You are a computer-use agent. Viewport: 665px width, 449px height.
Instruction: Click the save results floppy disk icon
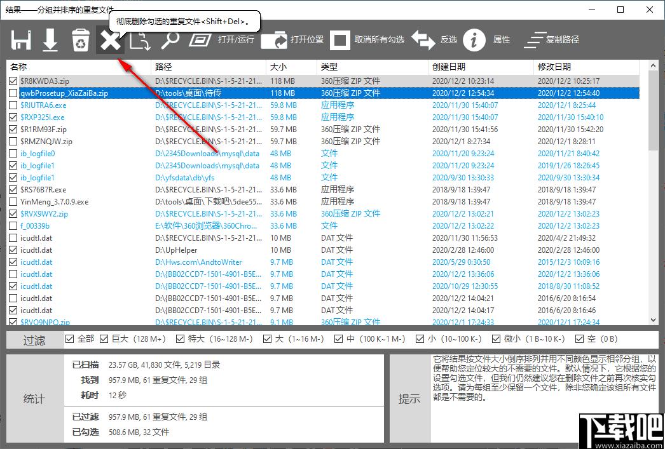click(21, 40)
